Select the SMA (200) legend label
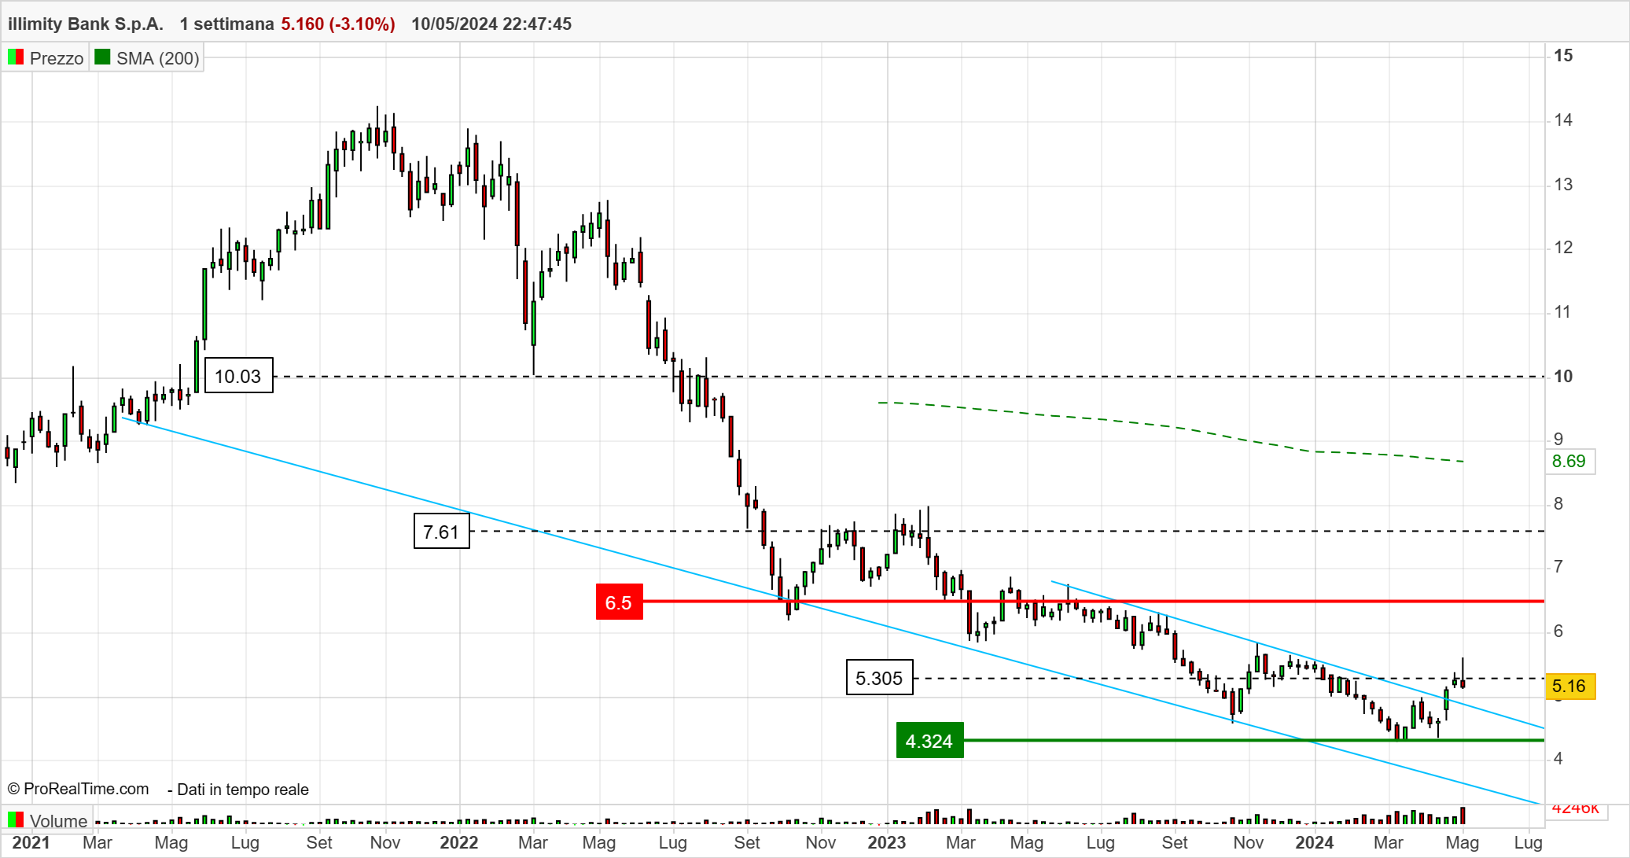Viewport: 1630px width, 858px height. pyautogui.click(x=158, y=58)
